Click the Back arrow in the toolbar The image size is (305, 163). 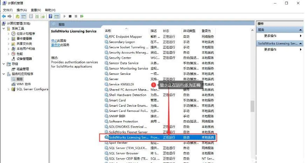click(4, 16)
